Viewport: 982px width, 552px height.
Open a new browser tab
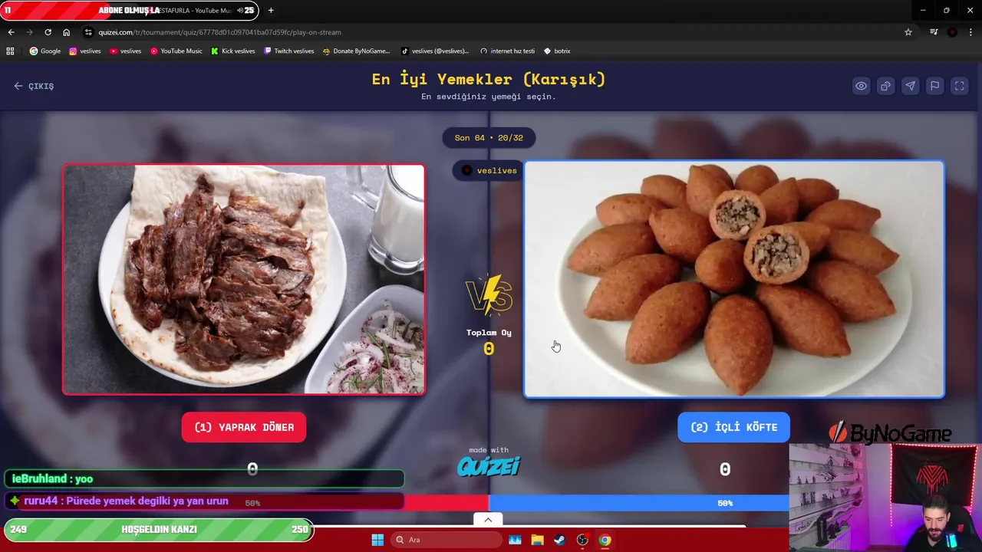(271, 10)
